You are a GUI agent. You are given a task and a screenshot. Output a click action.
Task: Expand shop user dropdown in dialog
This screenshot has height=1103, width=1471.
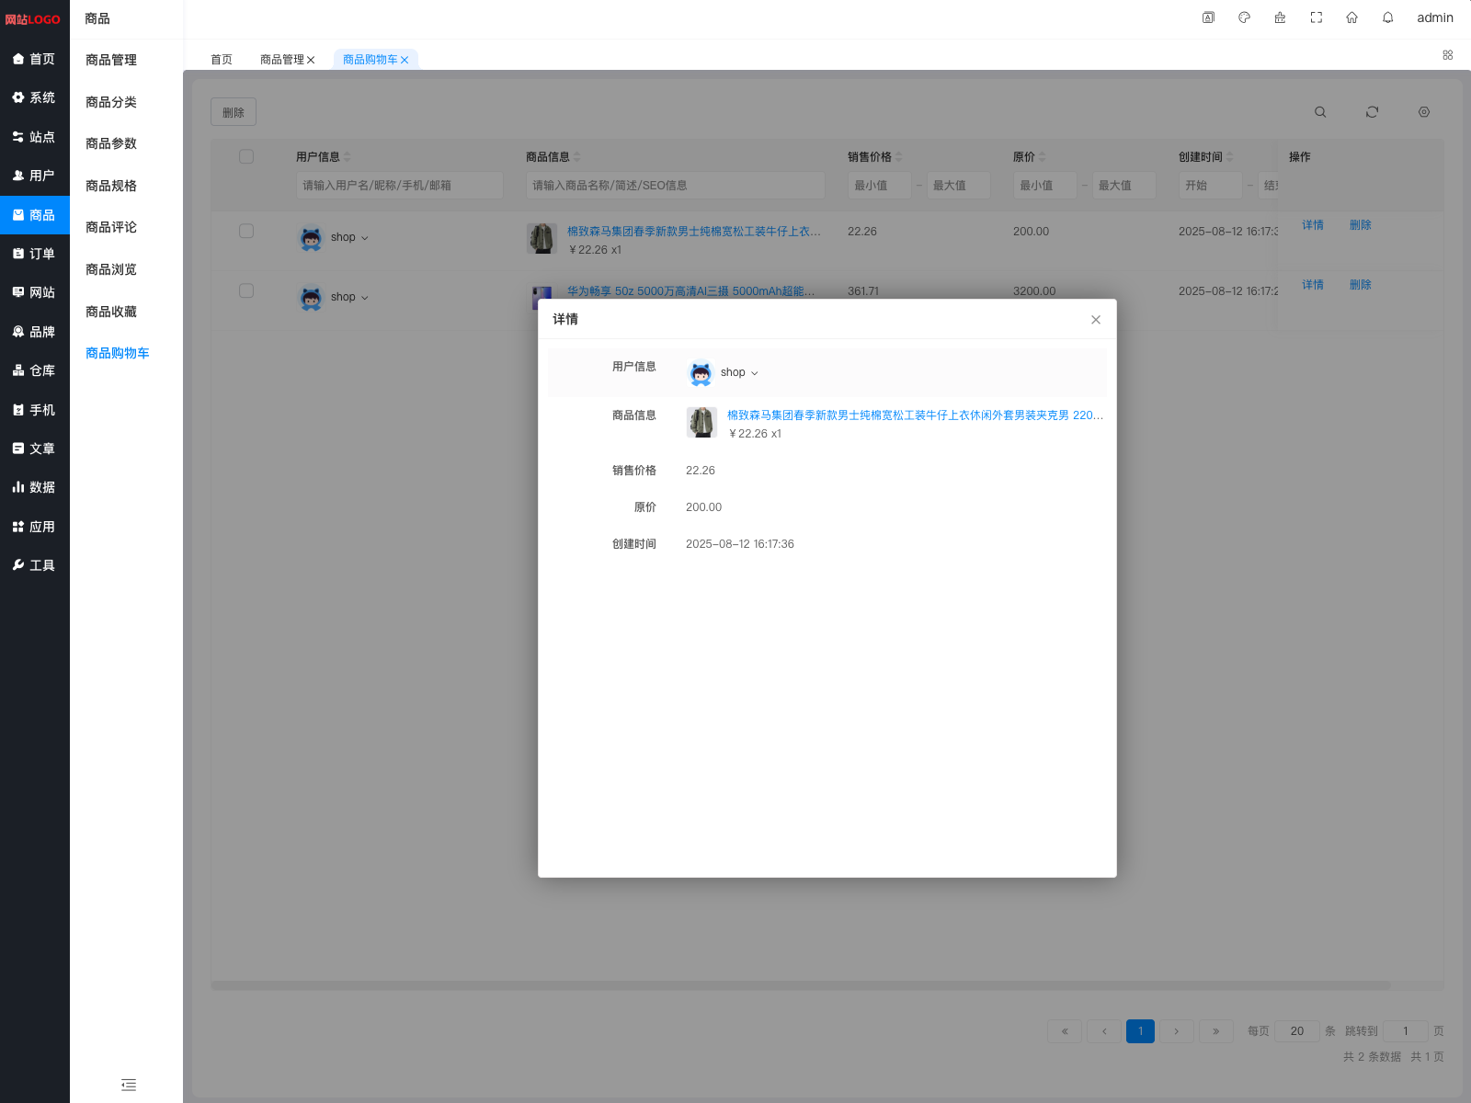pos(754,373)
